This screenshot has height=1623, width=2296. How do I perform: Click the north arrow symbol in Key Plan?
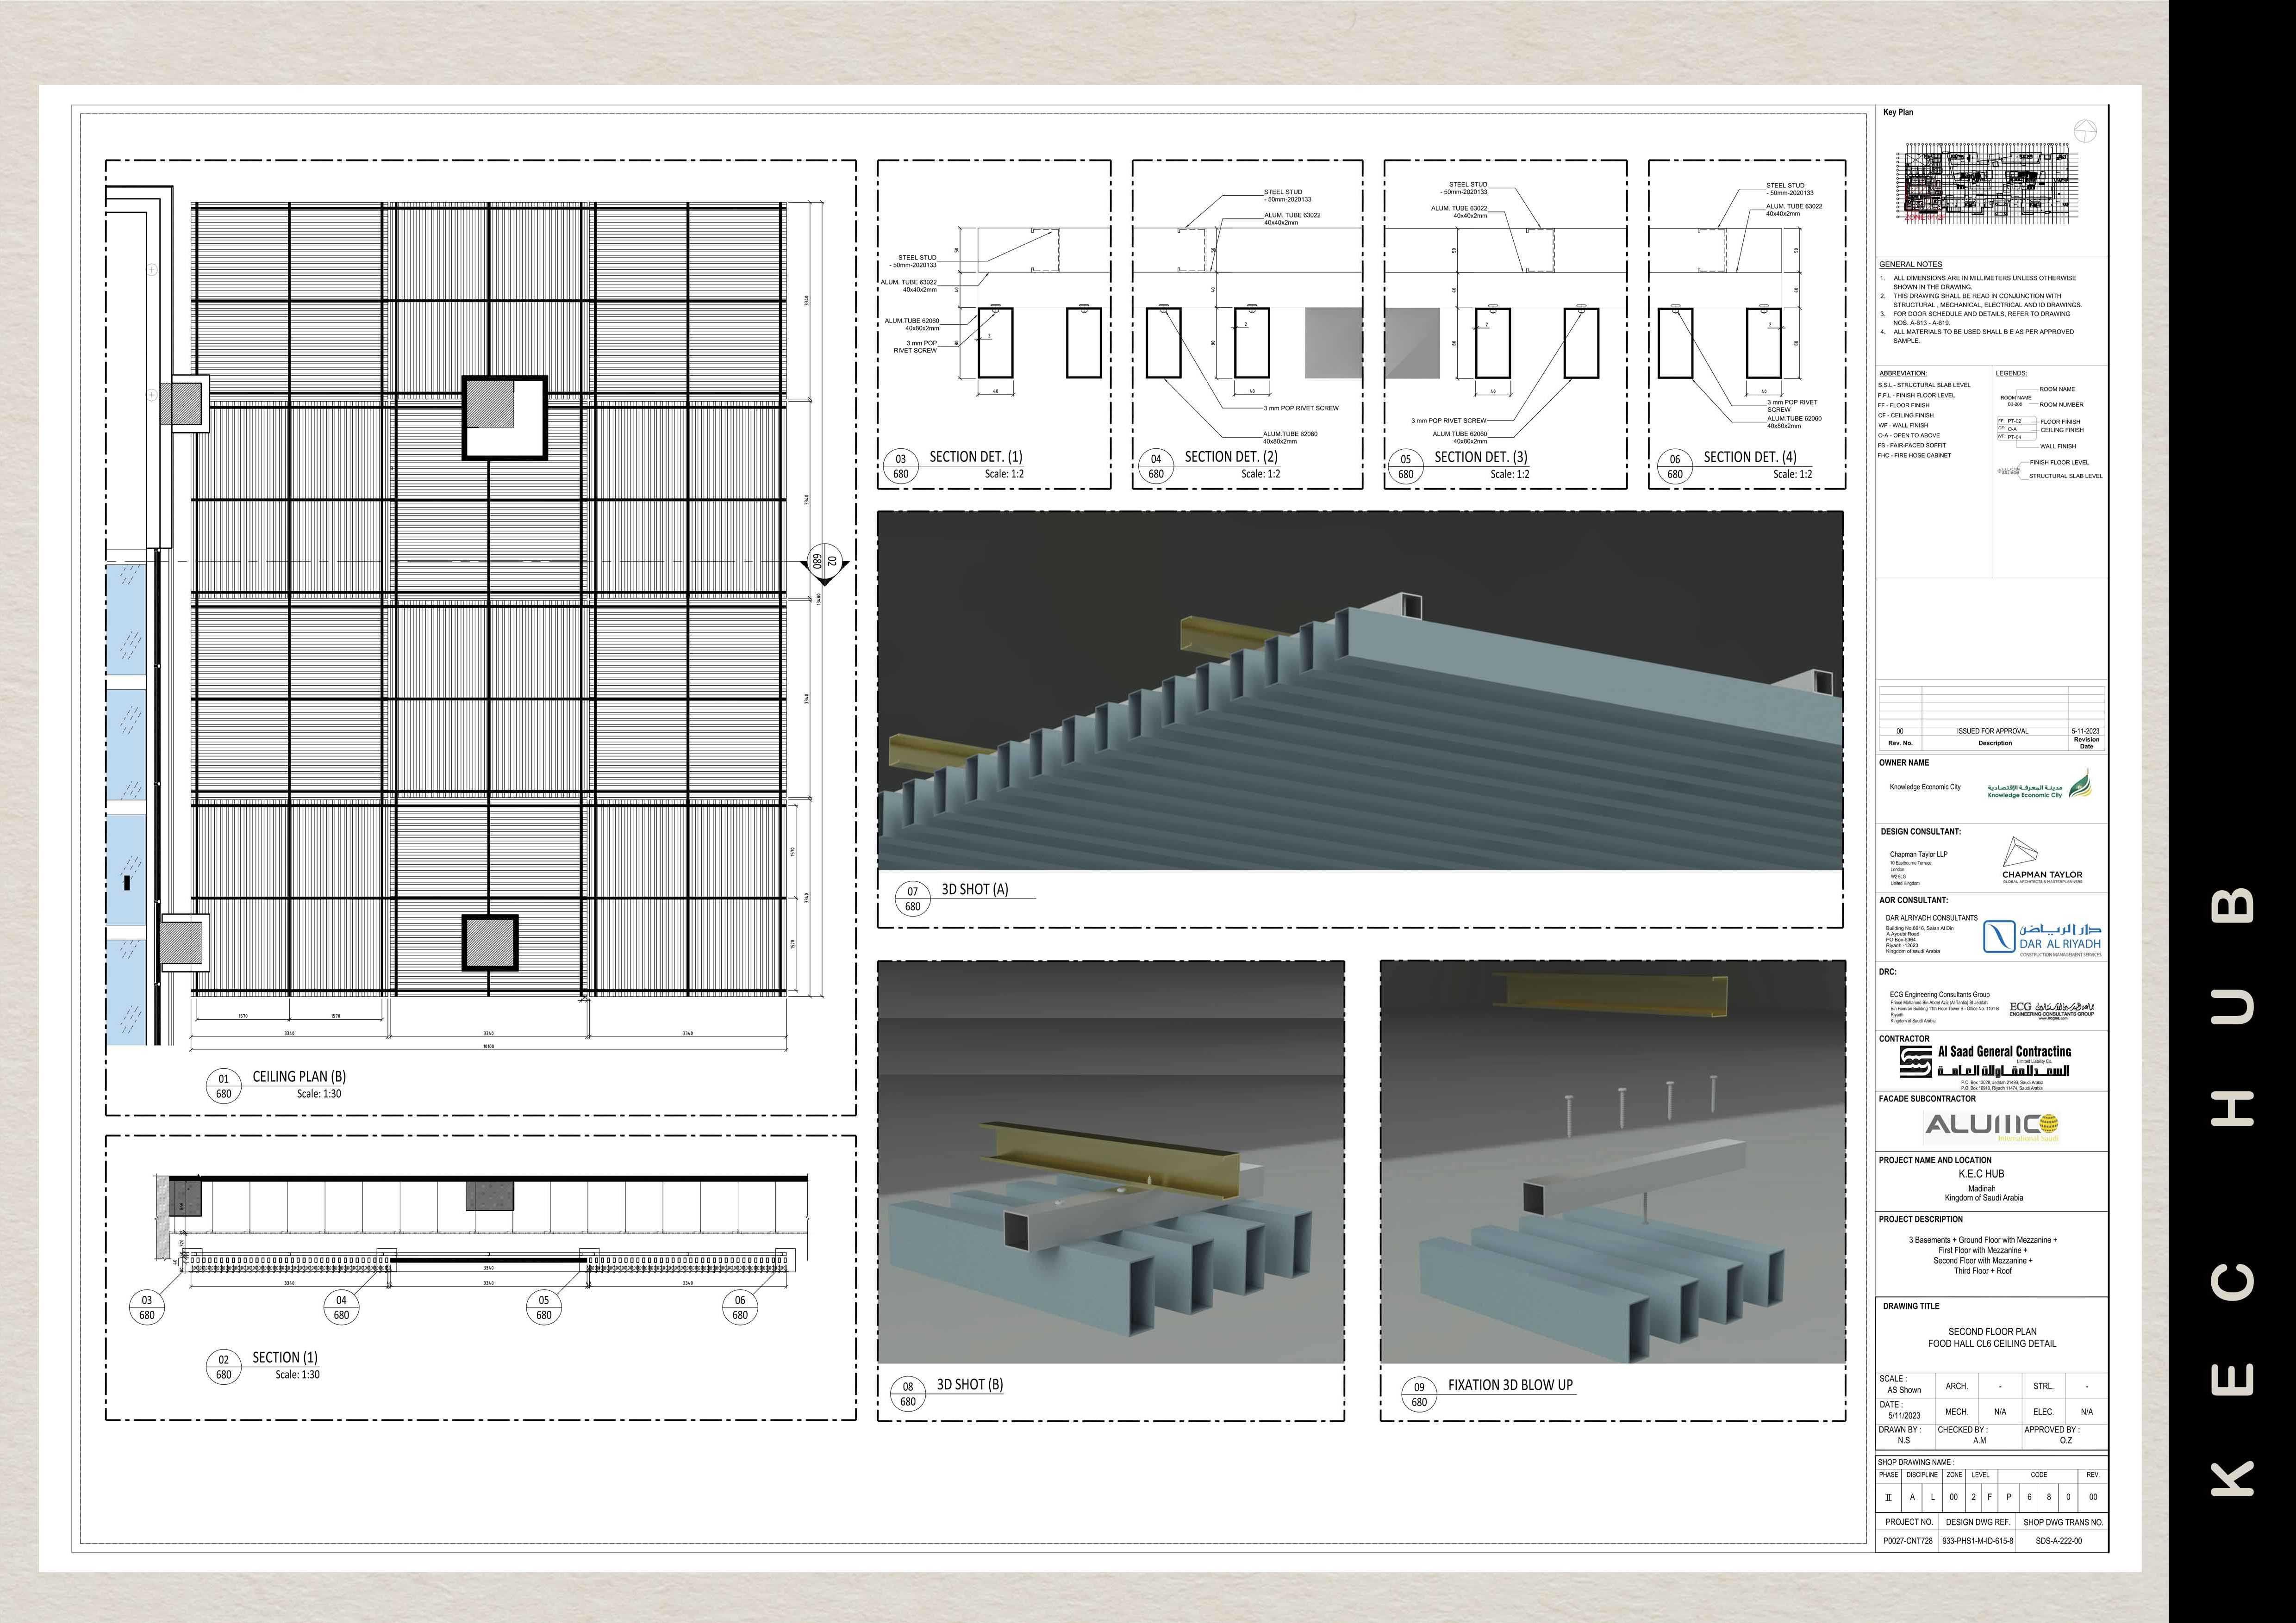pyautogui.click(x=2084, y=131)
